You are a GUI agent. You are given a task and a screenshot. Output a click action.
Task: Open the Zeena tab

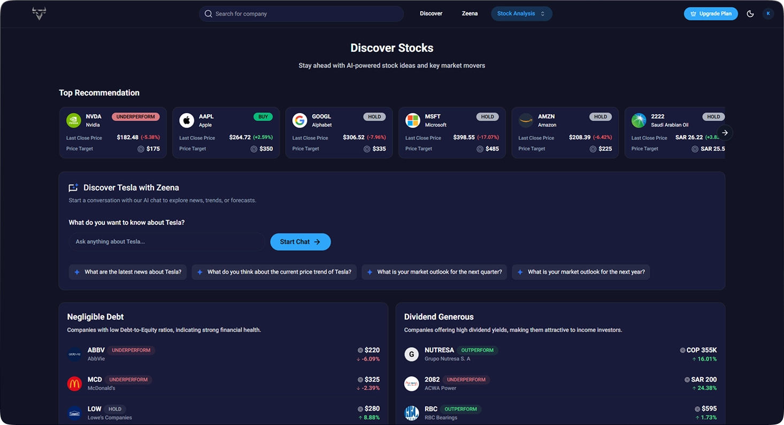point(470,14)
